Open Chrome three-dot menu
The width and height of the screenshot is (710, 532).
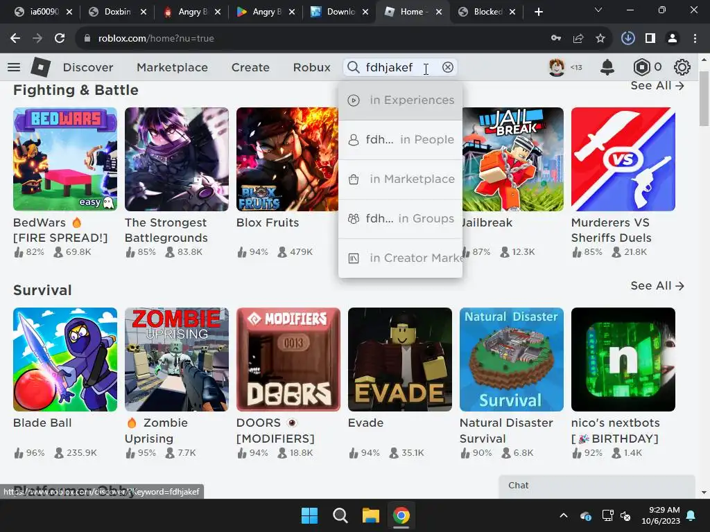coord(695,39)
